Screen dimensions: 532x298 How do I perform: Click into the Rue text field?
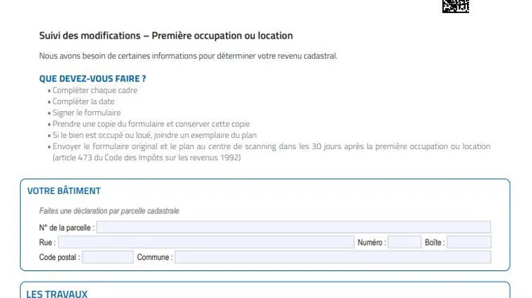tap(206, 242)
